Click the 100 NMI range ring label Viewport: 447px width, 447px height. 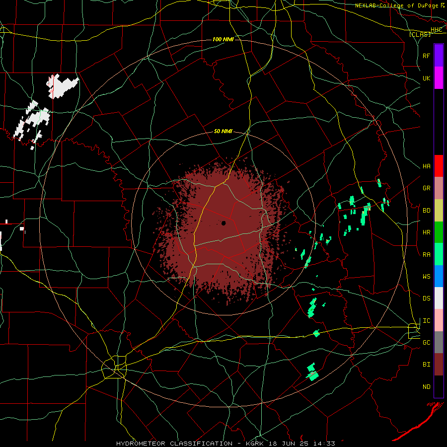(223, 39)
